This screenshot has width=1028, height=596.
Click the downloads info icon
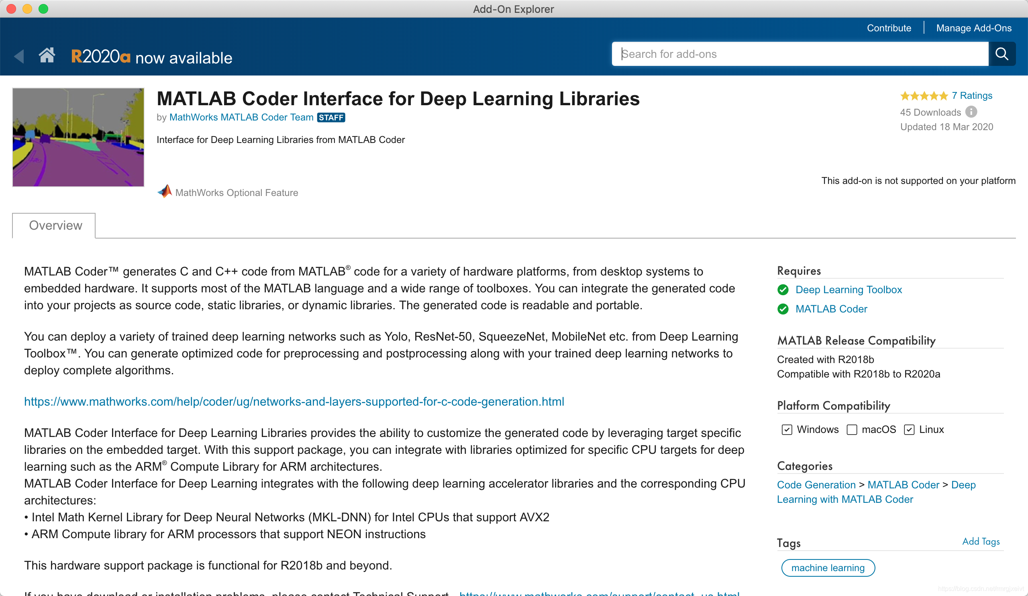pyautogui.click(x=971, y=112)
